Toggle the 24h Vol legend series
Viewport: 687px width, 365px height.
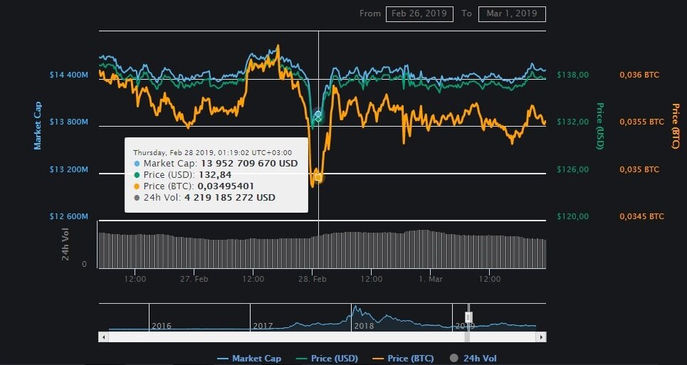(473, 359)
